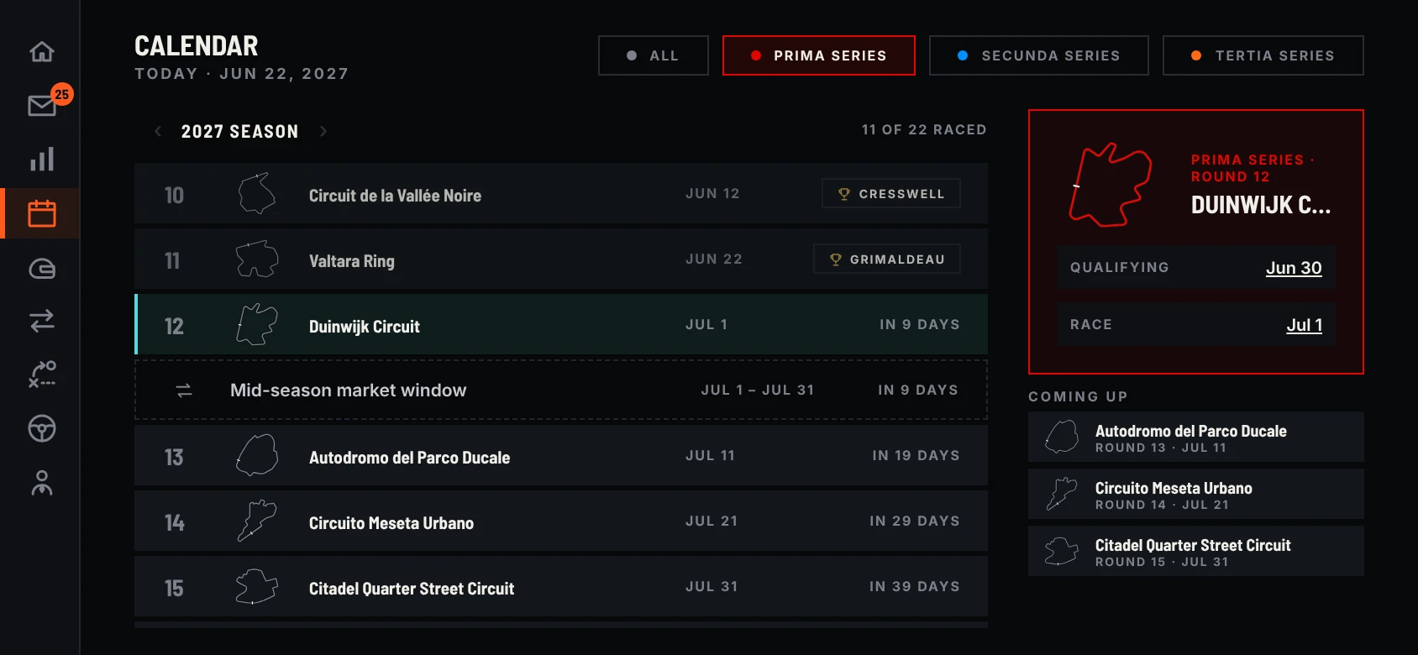The width and height of the screenshot is (1418, 655).
Task: Open the racing helmet sidebar icon
Action: click(x=42, y=269)
